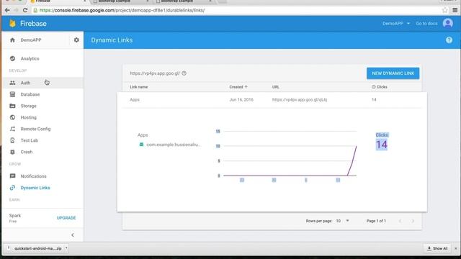Open download item options arrow
461x259 pixels.
[x=66, y=248]
